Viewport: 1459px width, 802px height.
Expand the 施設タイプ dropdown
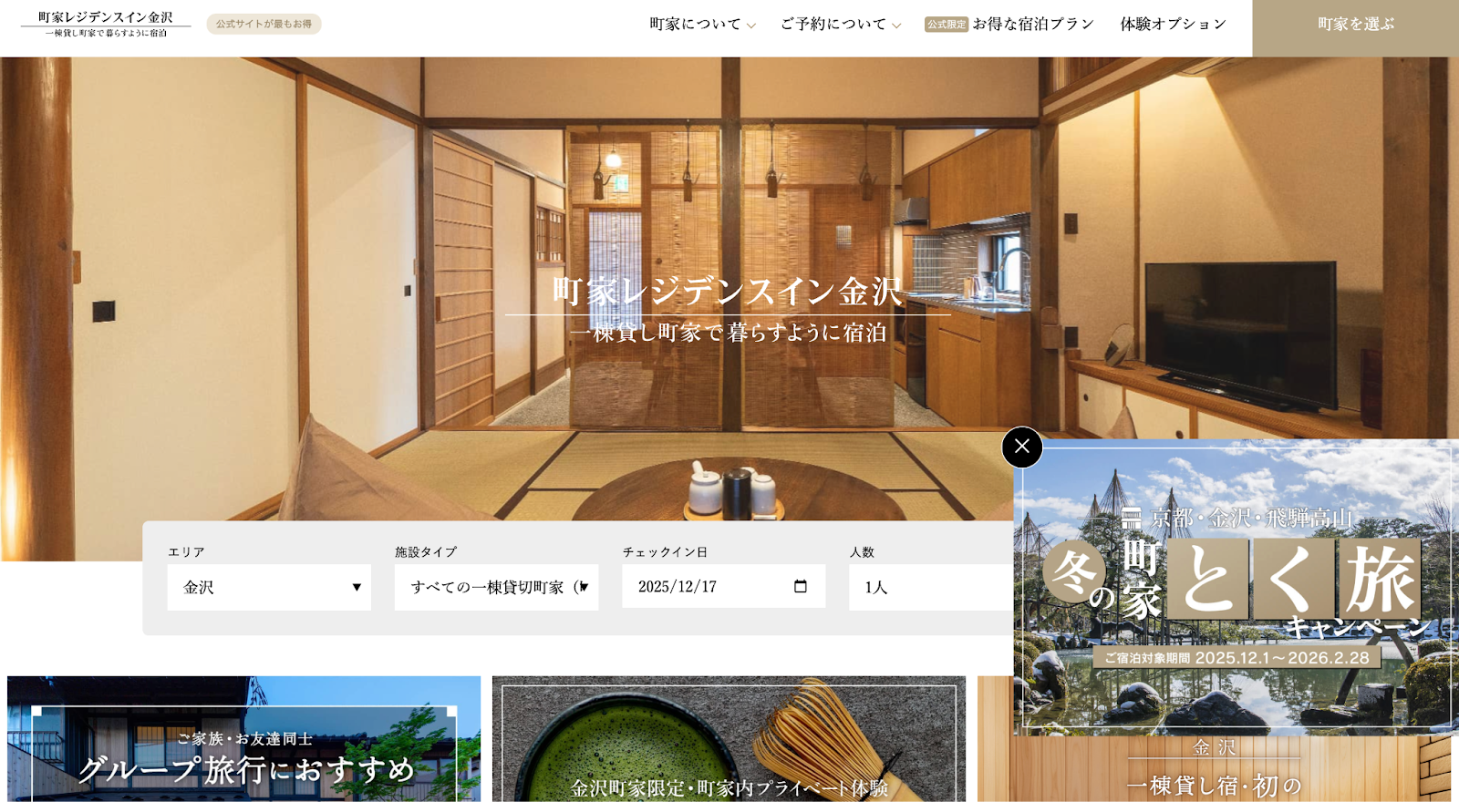click(x=496, y=587)
